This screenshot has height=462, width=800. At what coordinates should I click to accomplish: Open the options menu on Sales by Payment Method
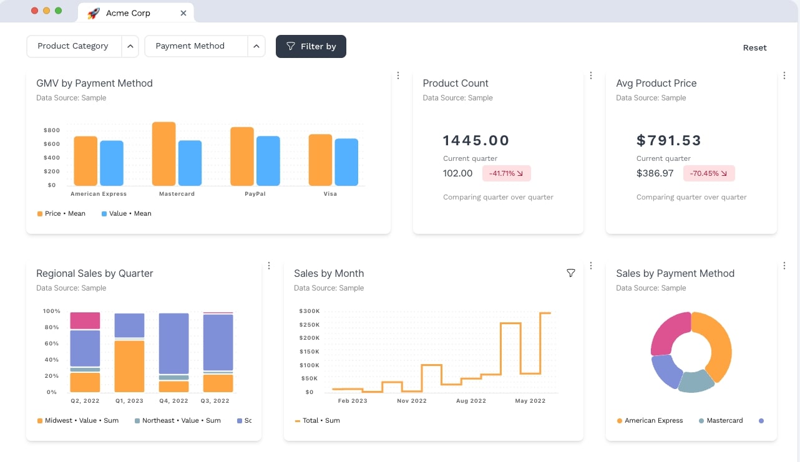[784, 265]
